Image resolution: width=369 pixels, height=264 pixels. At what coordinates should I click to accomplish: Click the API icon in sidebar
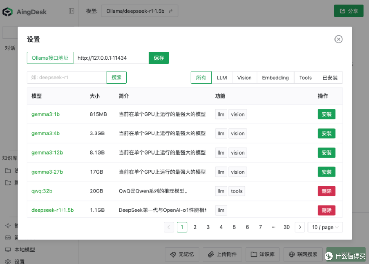[8, 238]
